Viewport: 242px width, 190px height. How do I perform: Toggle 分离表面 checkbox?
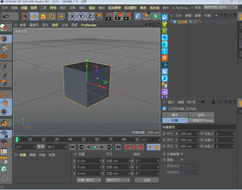182,154
